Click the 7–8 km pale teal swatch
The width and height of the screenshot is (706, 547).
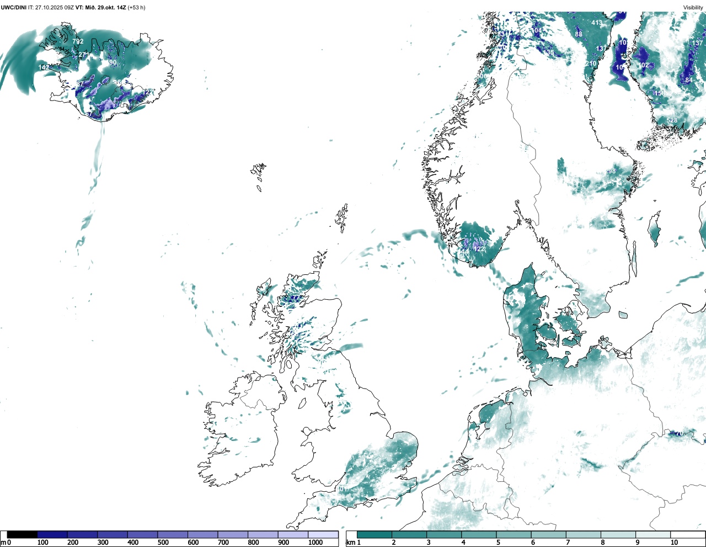click(x=584, y=534)
